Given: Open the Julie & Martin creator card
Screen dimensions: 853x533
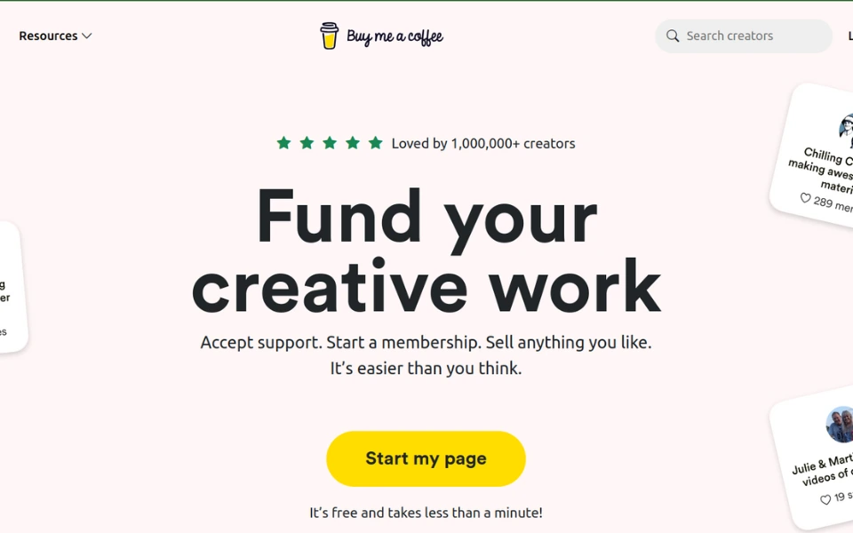Looking at the screenshot, I should [813, 459].
